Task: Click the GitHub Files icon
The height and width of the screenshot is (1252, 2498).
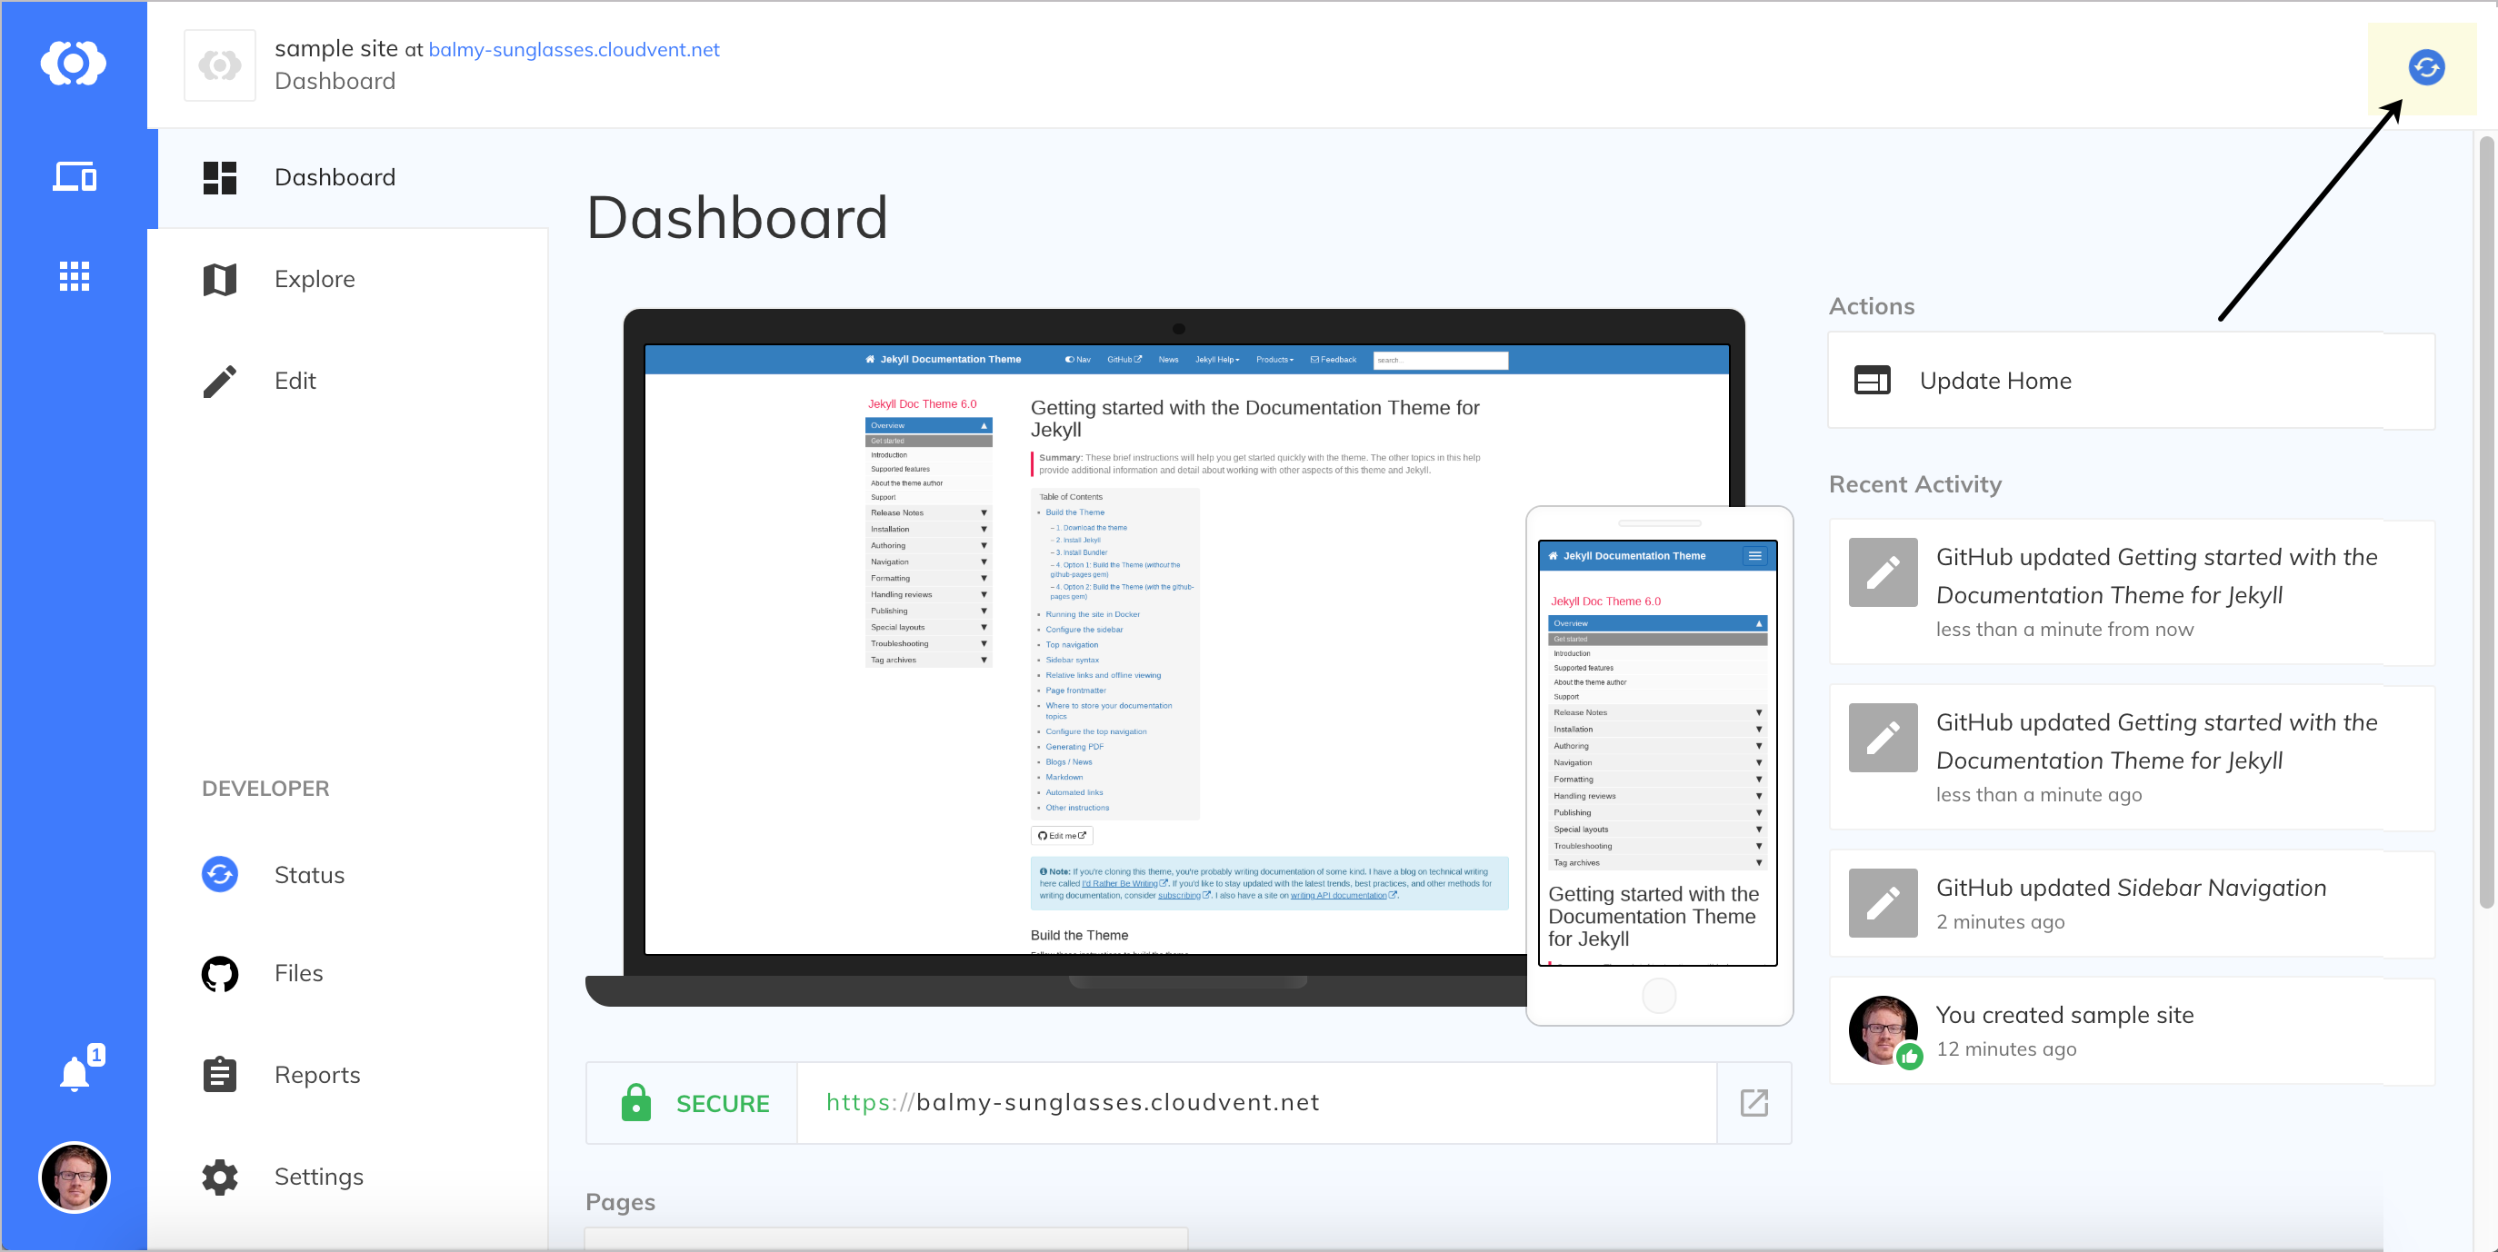Action: coord(220,974)
